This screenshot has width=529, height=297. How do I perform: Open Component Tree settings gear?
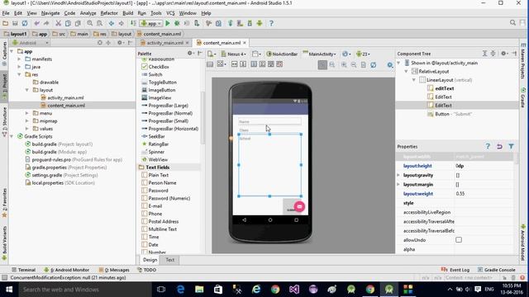pos(503,53)
